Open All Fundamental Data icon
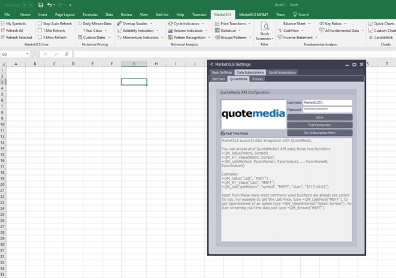This screenshot has width=396, height=278. pyautogui.click(x=322, y=31)
